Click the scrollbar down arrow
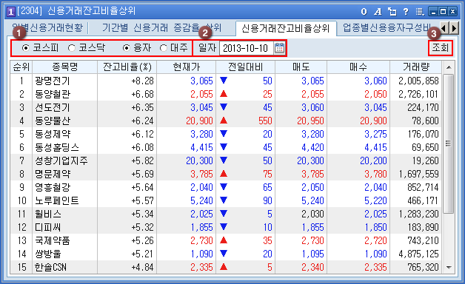Screen dimensions: 465x284 pyautogui.click(x=449, y=268)
